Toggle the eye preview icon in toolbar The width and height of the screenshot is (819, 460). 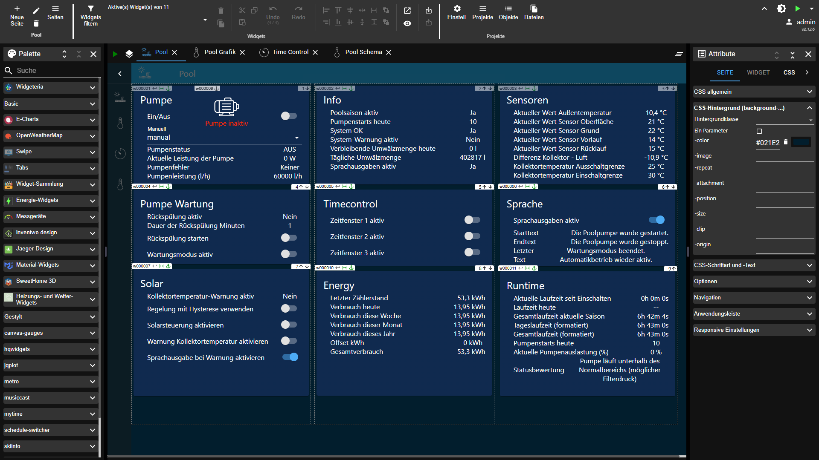407,23
